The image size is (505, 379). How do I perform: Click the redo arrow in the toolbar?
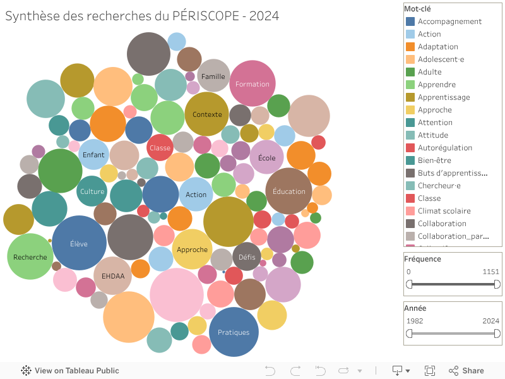(295, 371)
